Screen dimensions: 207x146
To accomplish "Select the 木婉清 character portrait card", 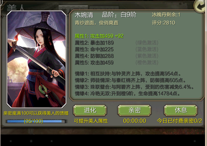I will click(37, 59).
